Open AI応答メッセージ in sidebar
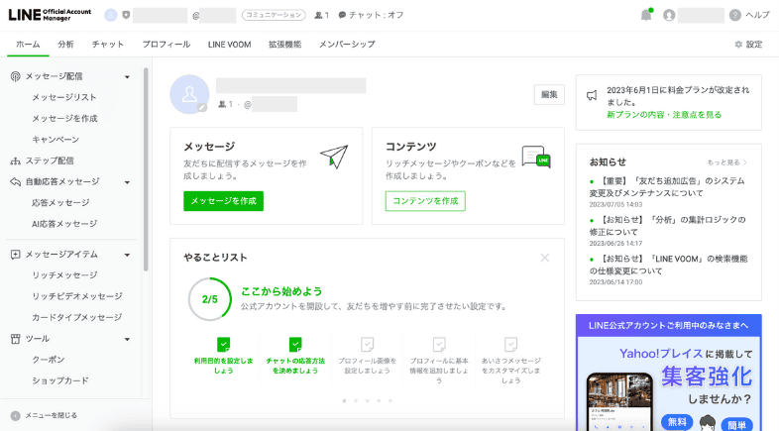Image resolution: width=779 pixels, height=431 pixels. pyautogui.click(x=64, y=224)
